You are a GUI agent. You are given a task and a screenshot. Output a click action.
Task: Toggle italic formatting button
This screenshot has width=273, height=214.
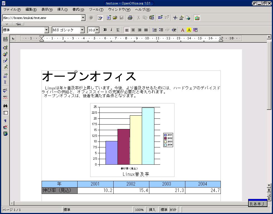coord(111,30)
